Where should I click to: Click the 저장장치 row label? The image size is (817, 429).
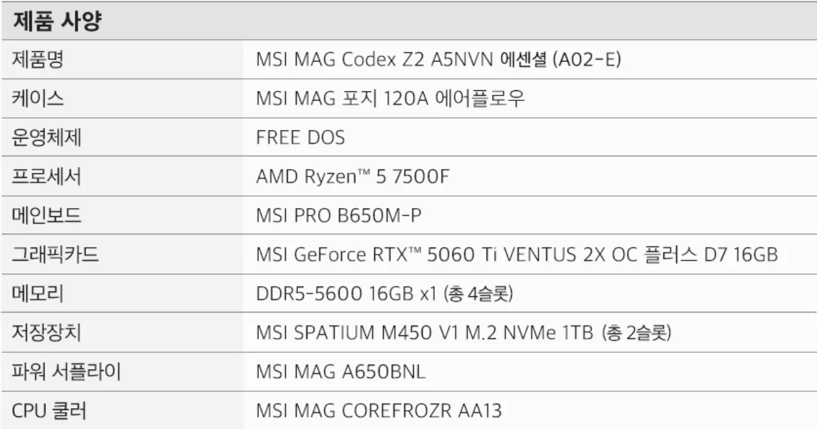coord(51,333)
